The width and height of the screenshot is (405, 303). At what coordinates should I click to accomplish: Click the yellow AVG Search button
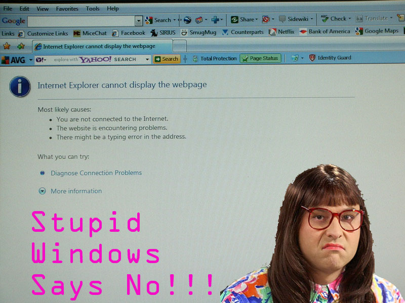pos(167,59)
